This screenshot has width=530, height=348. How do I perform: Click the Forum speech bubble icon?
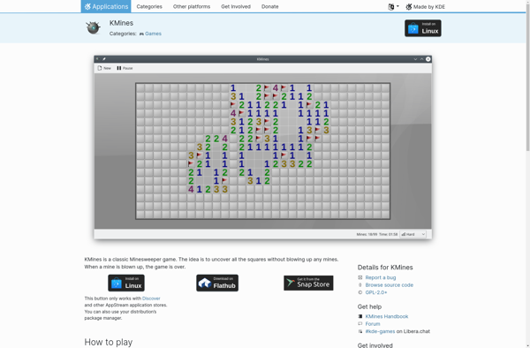tap(360, 323)
